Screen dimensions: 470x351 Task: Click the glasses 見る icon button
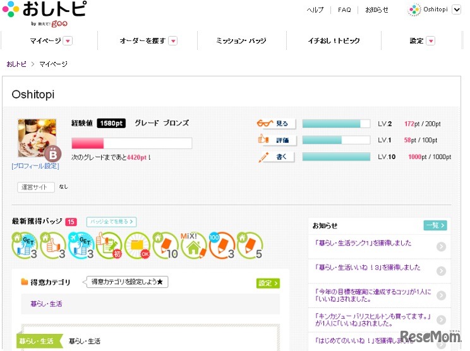pos(276,124)
